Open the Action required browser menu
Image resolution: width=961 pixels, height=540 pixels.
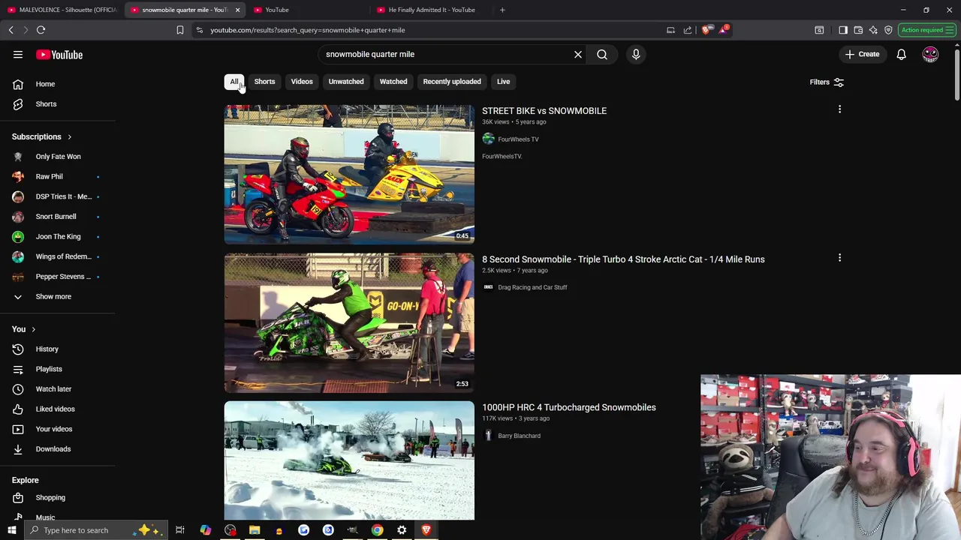click(x=926, y=30)
